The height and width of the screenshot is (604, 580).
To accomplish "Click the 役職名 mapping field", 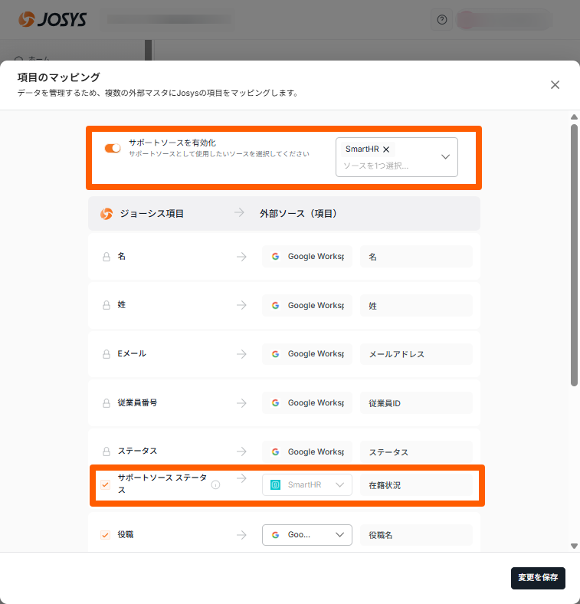I will (416, 535).
